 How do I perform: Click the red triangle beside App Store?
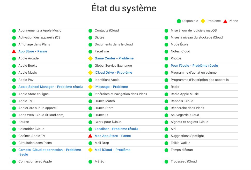click(14, 51)
